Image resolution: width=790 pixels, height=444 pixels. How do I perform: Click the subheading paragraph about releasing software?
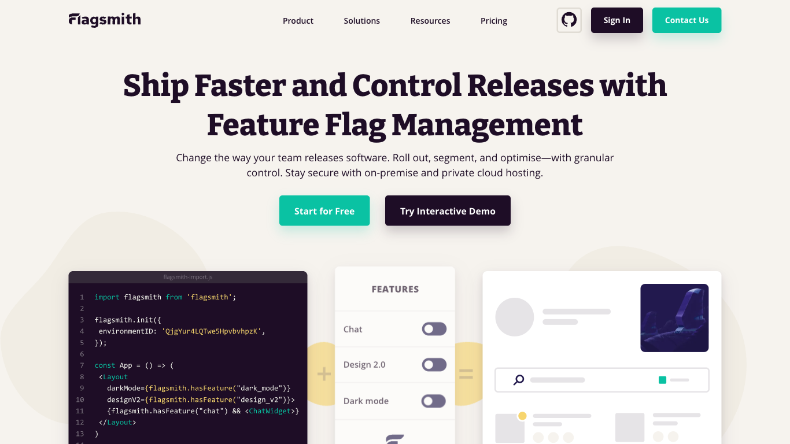395,165
